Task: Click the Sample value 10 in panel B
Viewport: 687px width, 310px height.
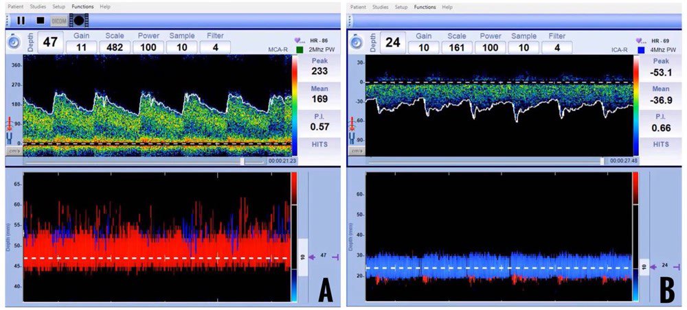Action: pyautogui.click(x=523, y=47)
